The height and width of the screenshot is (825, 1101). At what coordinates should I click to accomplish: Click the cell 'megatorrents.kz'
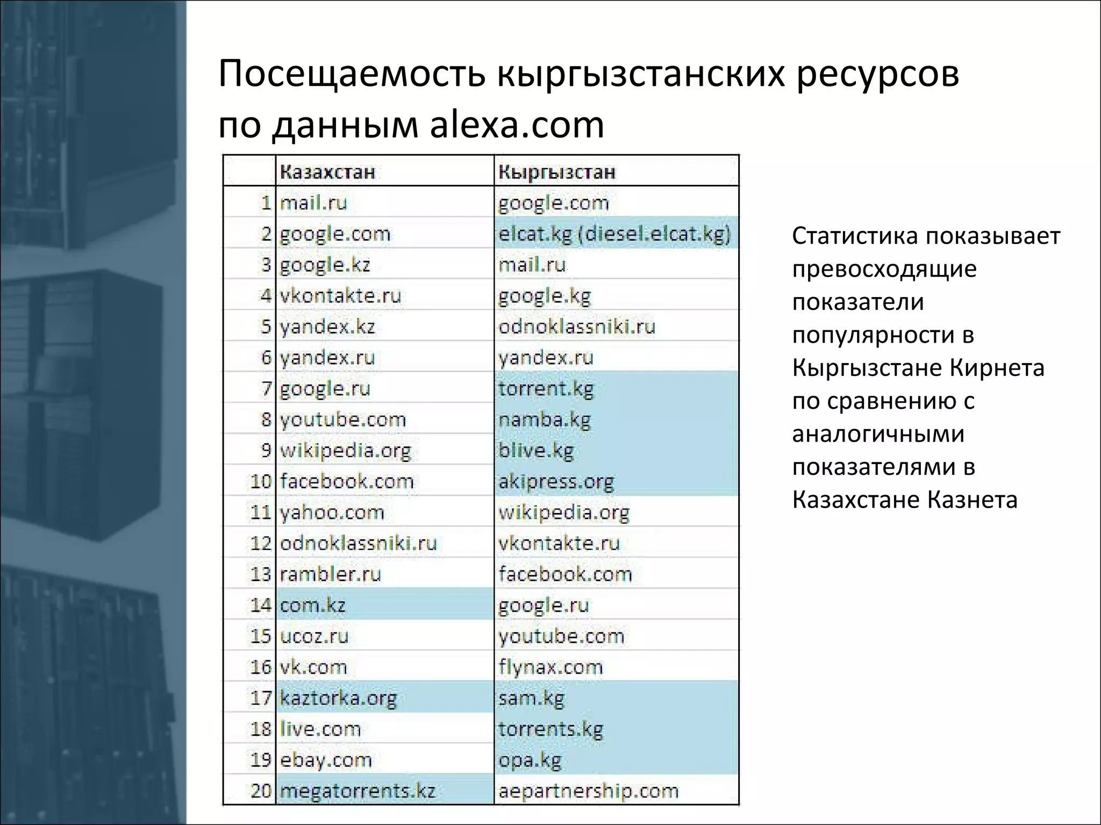pyautogui.click(x=385, y=790)
